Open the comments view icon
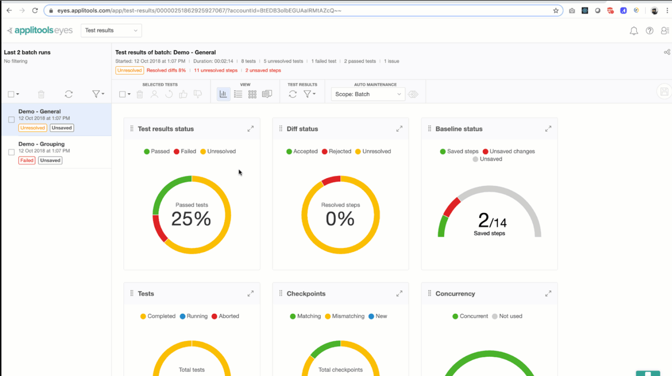 pos(267,94)
